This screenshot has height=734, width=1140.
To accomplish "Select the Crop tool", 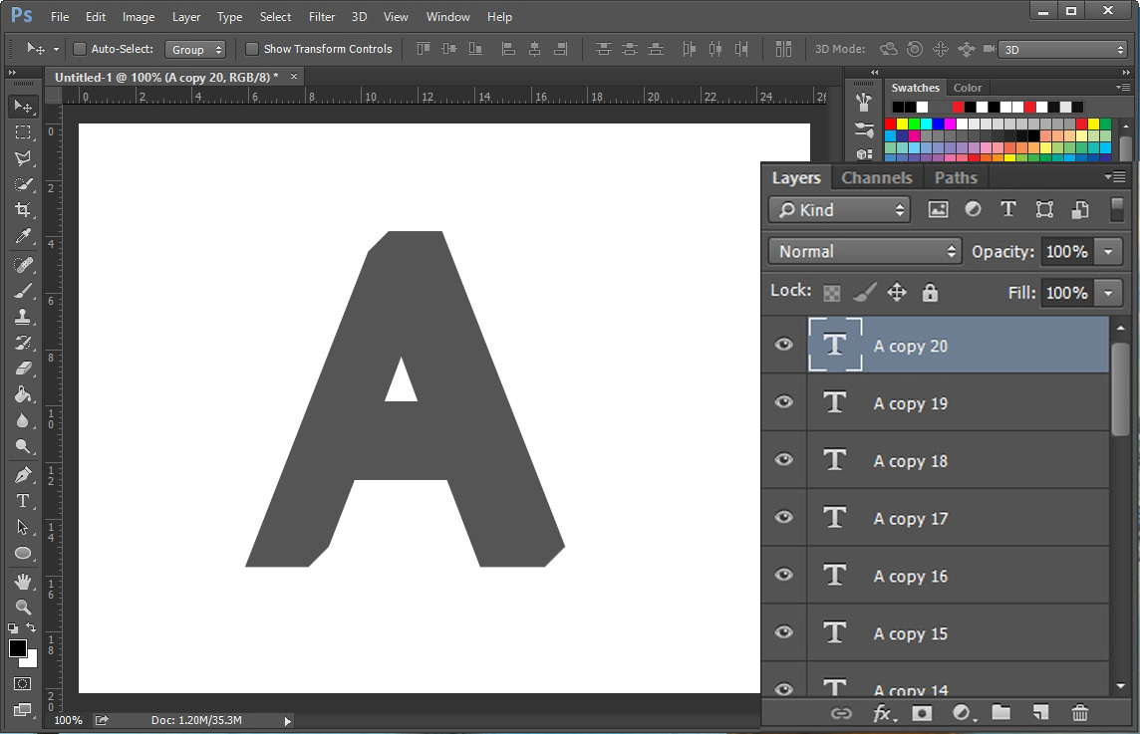I will [x=23, y=210].
